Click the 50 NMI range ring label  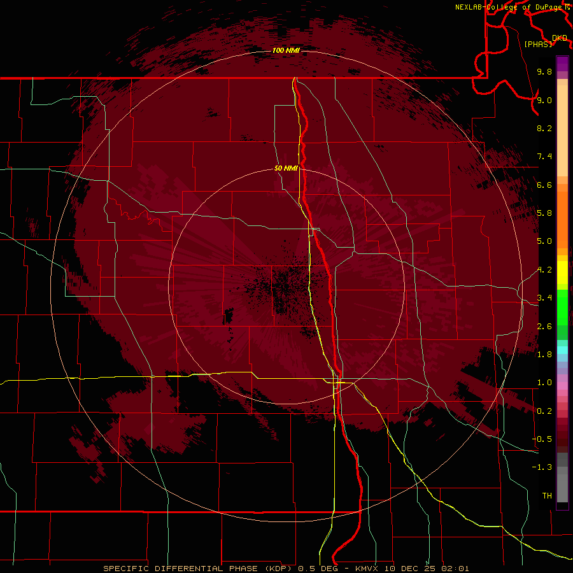point(286,168)
